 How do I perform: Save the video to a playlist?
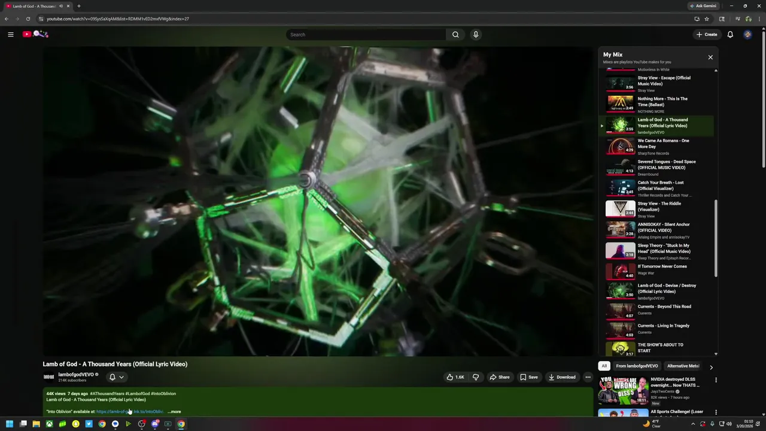pyautogui.click(x=529, y=377)
